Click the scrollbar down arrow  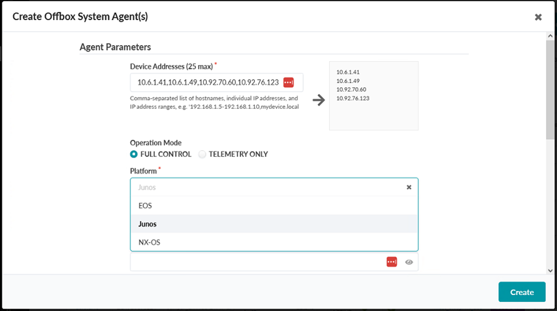click(550, 270)
